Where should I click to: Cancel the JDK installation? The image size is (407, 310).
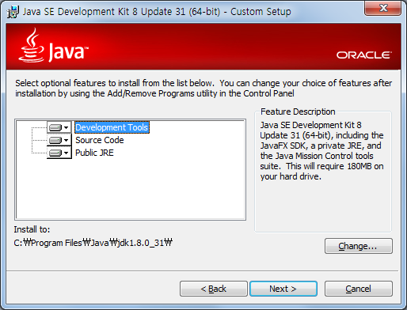(x=359, y=289)
